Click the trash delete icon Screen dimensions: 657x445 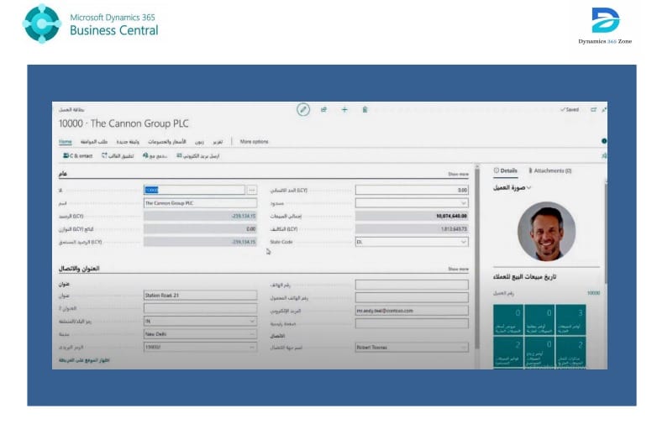[365, 110]
